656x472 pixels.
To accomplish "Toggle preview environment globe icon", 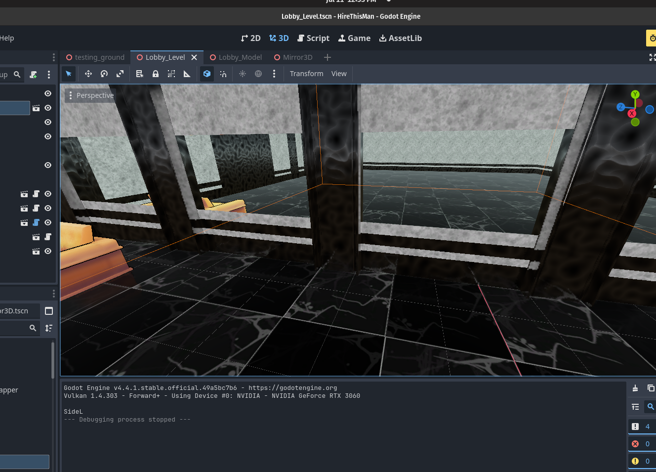I will (x=258, y=74).
